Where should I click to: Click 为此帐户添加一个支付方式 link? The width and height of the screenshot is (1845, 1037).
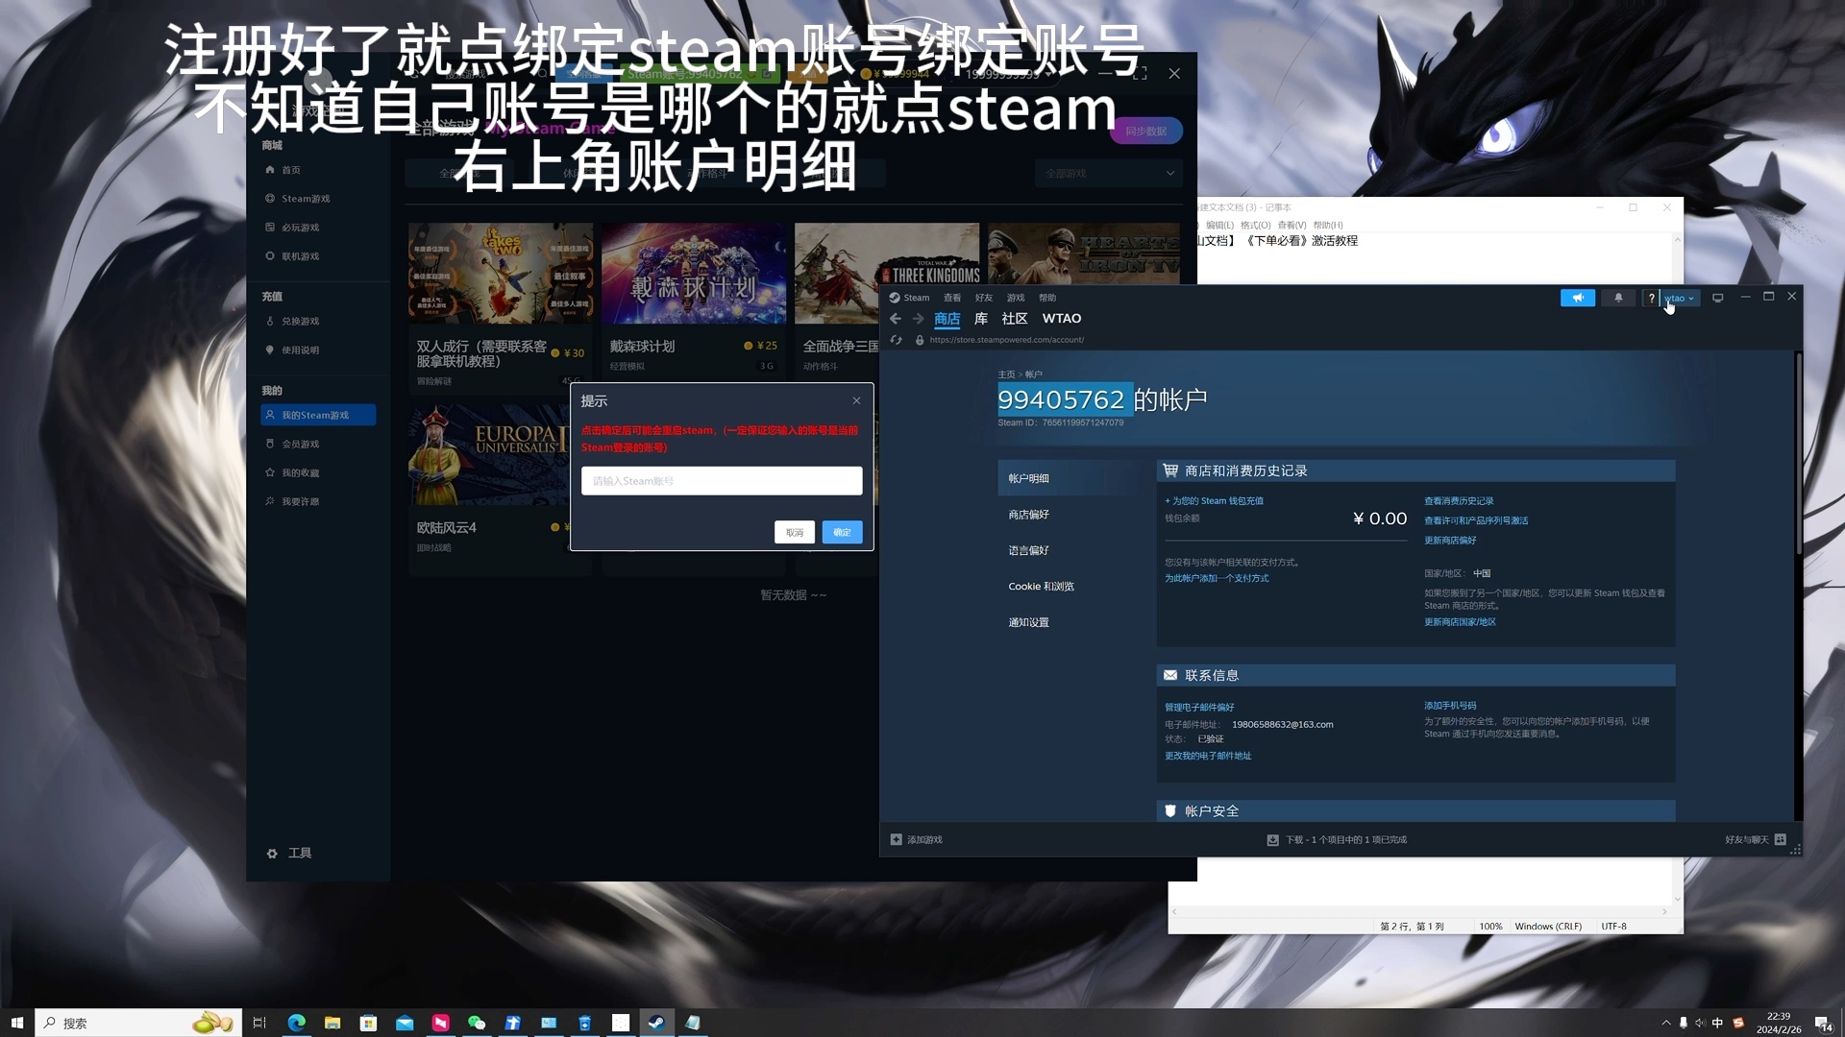coord(1217,577)
